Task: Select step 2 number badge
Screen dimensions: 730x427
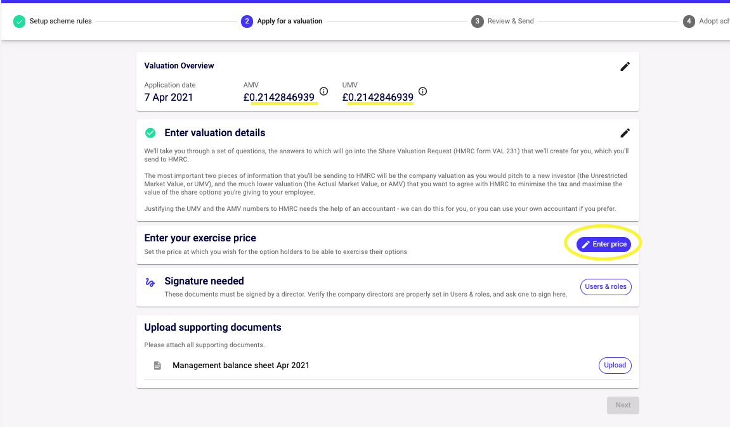Action: (x=247, y=22)
